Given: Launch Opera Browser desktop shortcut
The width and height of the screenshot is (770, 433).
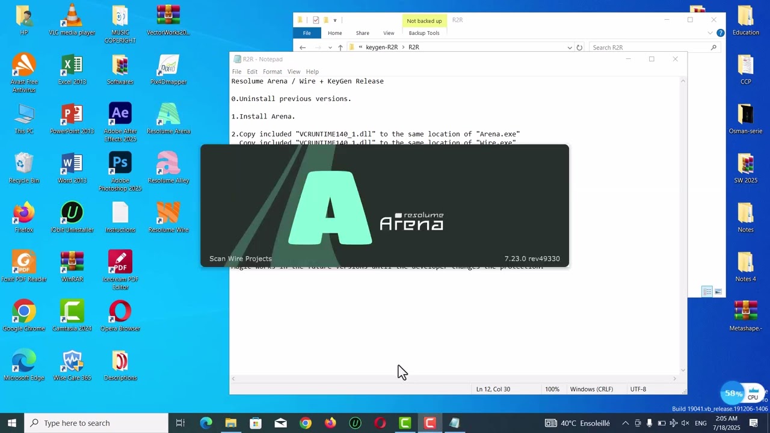Looking at the screenshot, I should tap(120, 316).
